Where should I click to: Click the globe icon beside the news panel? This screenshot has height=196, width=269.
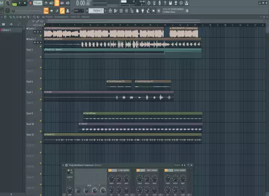click(187, 10)
